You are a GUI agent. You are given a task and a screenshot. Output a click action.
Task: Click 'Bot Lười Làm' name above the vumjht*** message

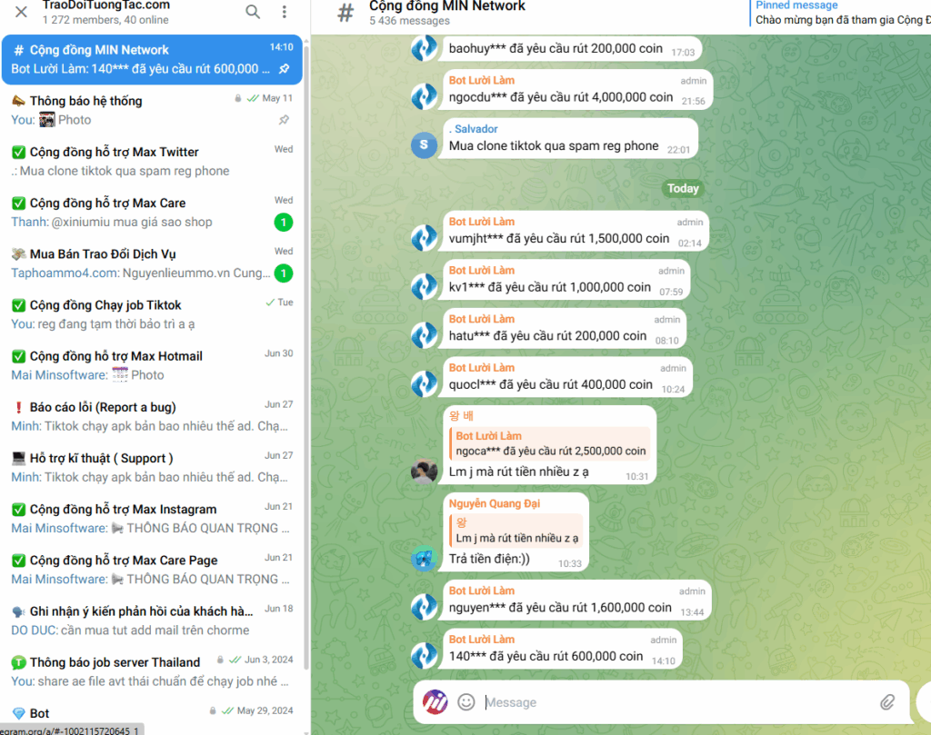(482, 222)
